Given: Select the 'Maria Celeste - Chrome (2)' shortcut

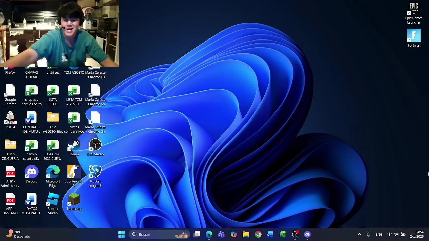Looking at the screenshot, I should click(95, 95).
